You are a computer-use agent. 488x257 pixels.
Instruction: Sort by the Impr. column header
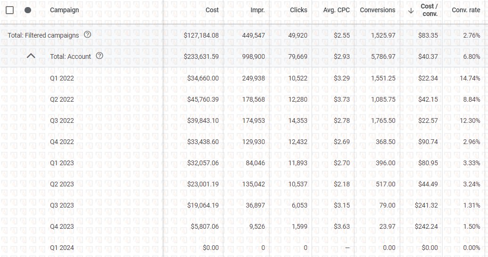coord(257,10)
